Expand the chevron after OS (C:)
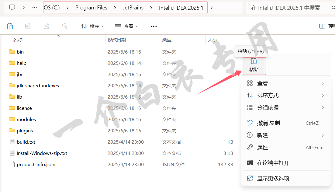The width and height of the screenshot is (335, 192). click(x=67, y=8)
